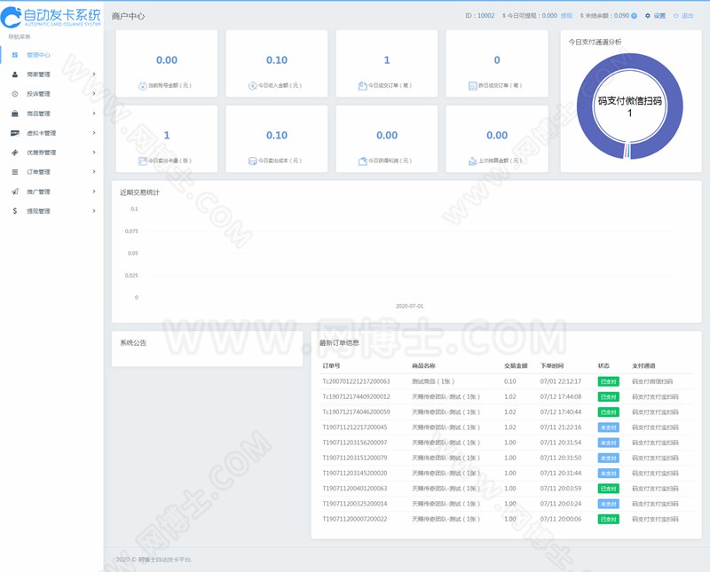The width and height of the screenshot is (710, 572).
Task: Click the 优惠券管理 ticket icon
Action: coord(15,153)
